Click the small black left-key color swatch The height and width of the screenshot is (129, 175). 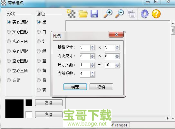pyautogui.click(x=29, y=102)
